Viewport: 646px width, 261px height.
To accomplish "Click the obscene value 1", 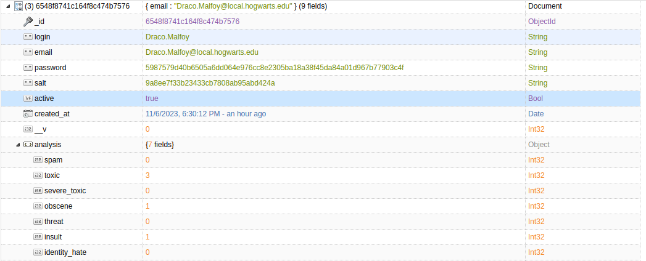I will (147, 206).
